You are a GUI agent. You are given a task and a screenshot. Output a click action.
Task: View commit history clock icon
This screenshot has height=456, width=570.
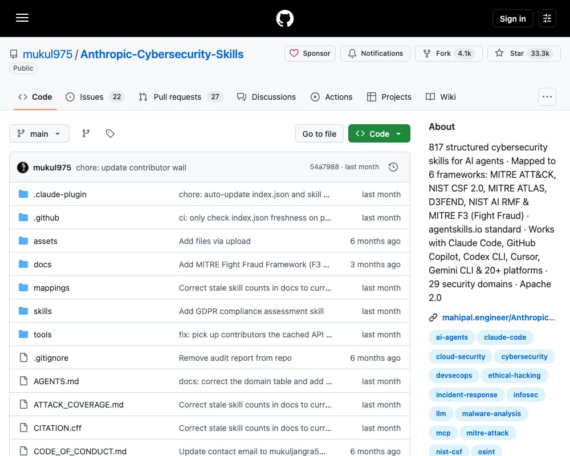(x=393, y=167)
